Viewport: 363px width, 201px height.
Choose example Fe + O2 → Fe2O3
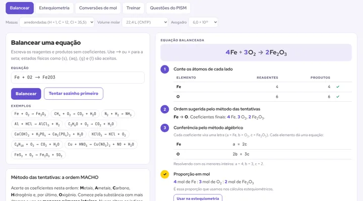click(30, 114)
